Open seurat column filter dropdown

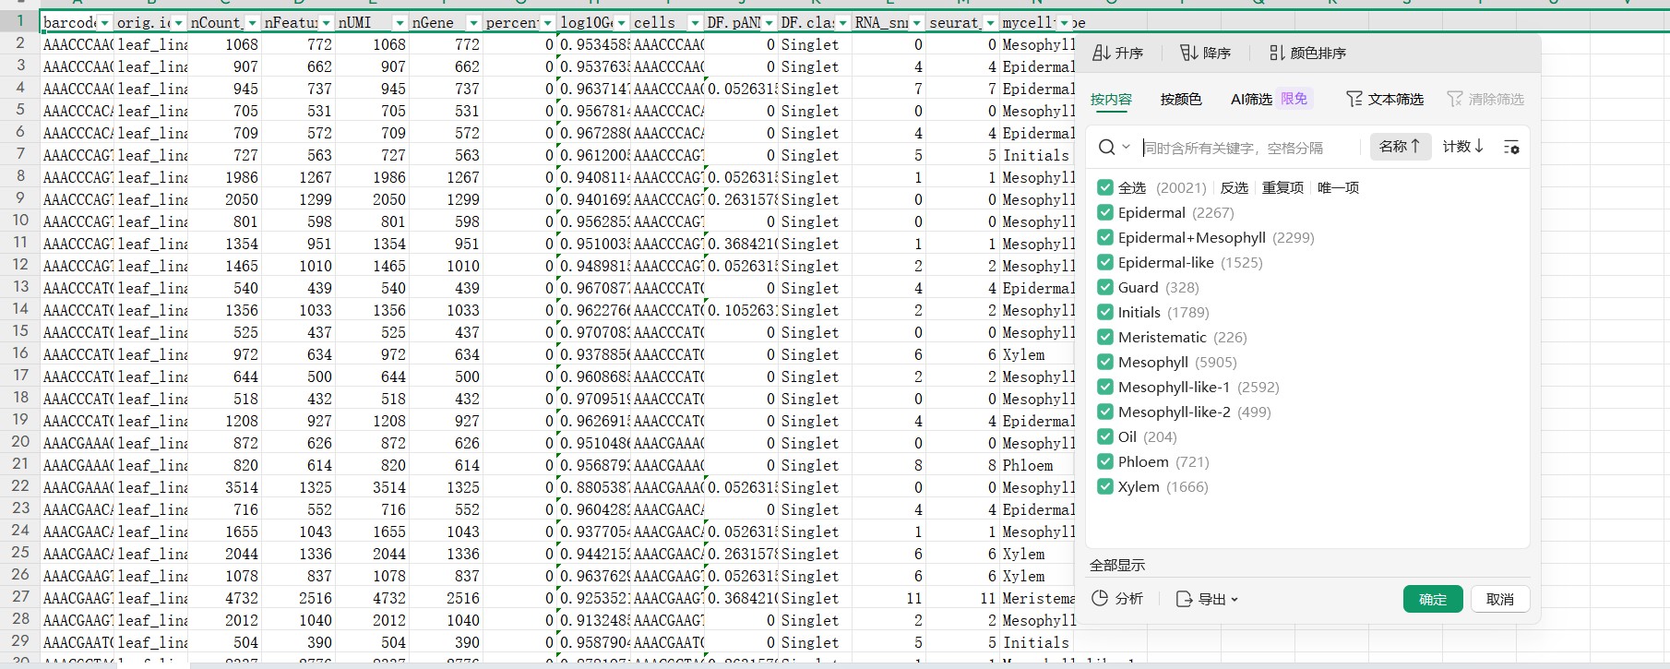point(990,22)
